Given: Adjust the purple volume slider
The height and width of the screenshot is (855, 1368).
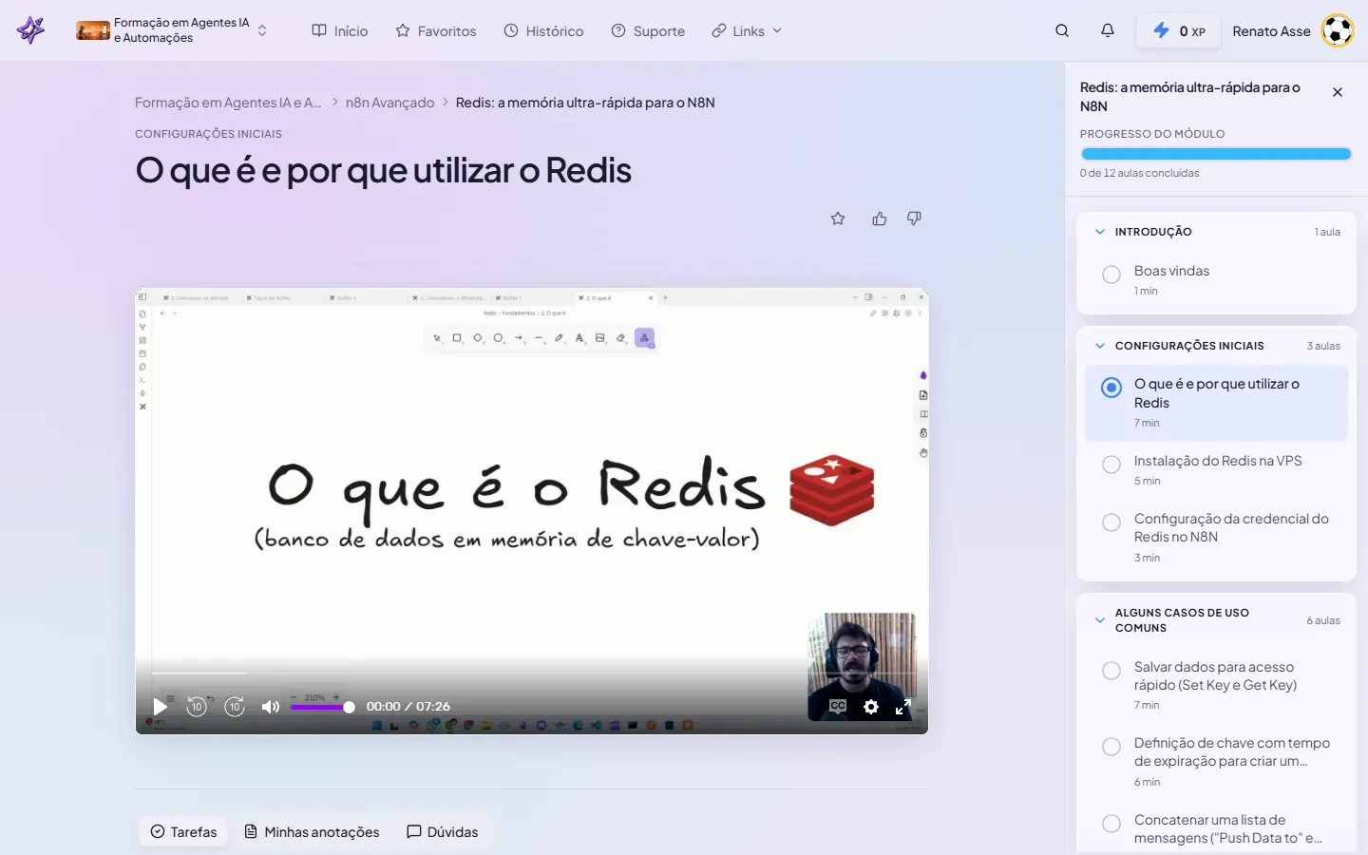Looking at the screenshot, I should click(323, 707).
